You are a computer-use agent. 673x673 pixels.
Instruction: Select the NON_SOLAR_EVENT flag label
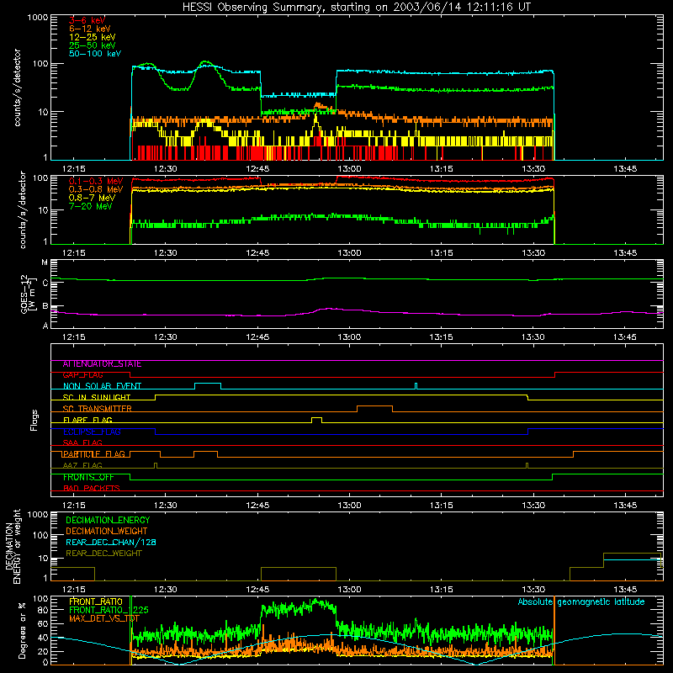pyautogui.click(x=102, y=386)
